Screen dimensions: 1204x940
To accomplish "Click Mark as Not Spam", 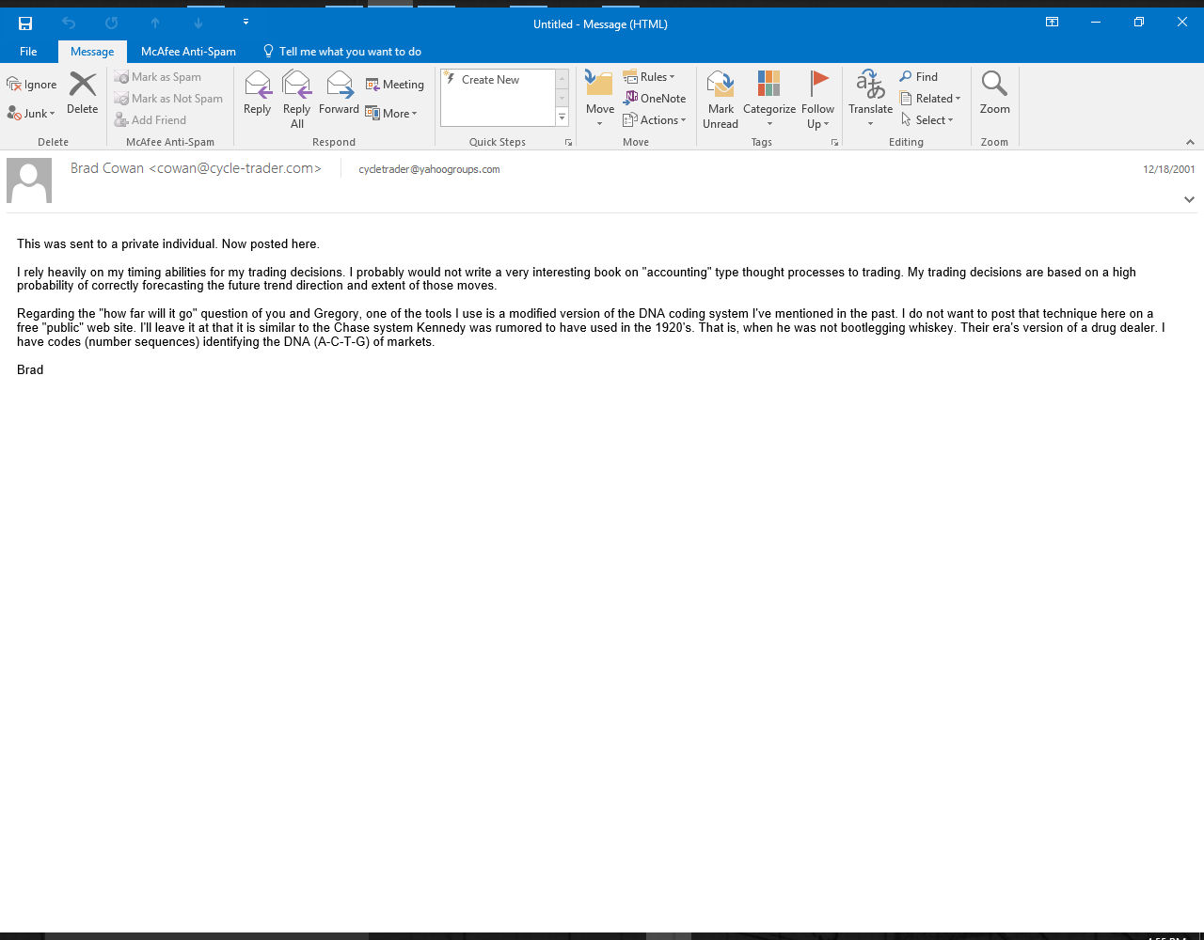I will click(169, 99).
